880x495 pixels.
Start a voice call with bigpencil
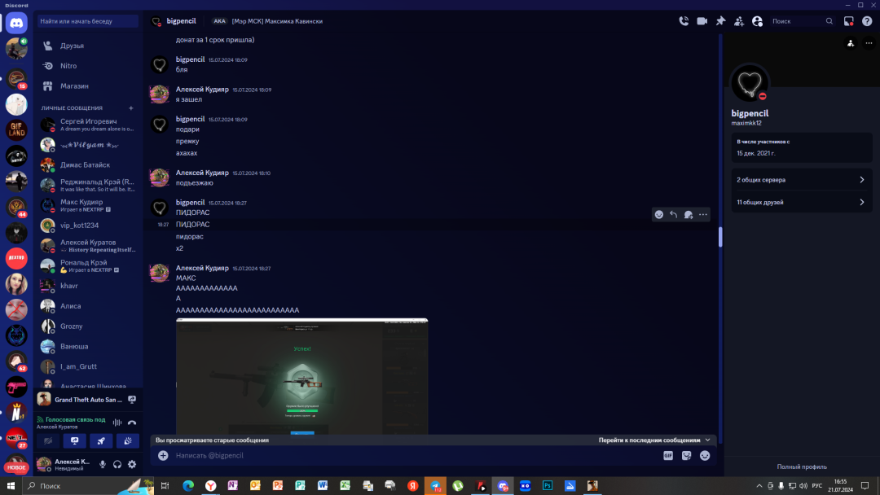[684, 21]
